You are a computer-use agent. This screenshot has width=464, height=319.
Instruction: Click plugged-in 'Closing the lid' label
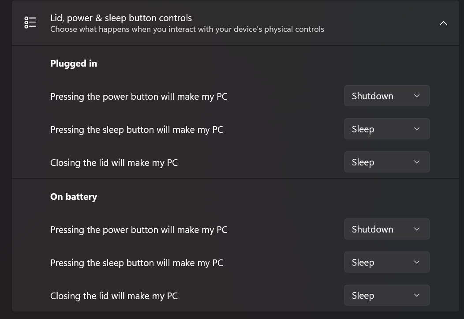114,163
